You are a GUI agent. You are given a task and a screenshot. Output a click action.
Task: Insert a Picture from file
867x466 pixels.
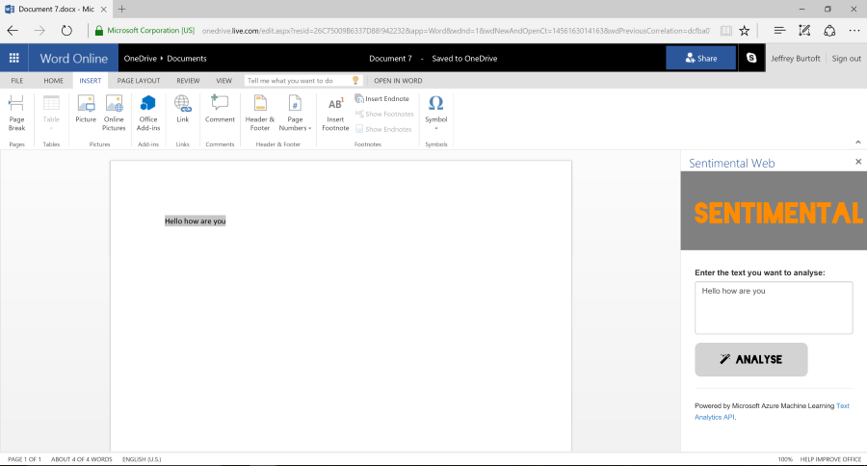pos(86,110)
